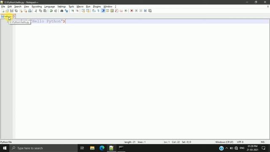Open the View menu

click(26, 7)
